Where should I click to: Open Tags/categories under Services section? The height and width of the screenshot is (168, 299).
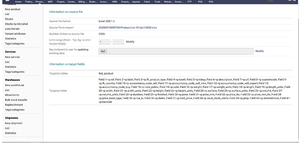pos(15,72)
